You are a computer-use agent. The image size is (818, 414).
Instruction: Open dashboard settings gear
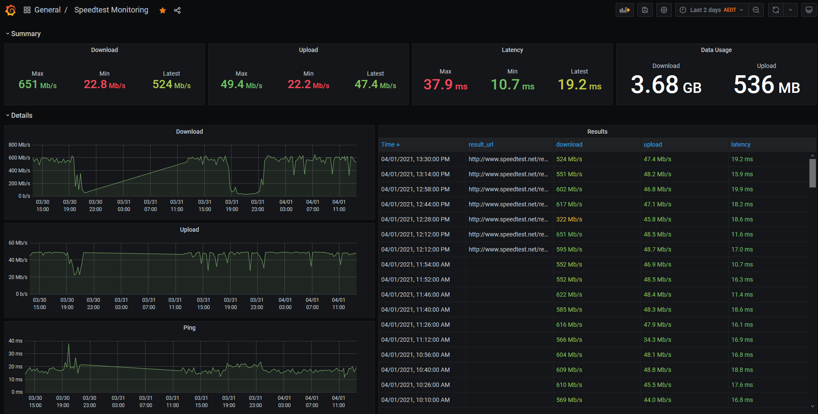click(x=664, y=10)
